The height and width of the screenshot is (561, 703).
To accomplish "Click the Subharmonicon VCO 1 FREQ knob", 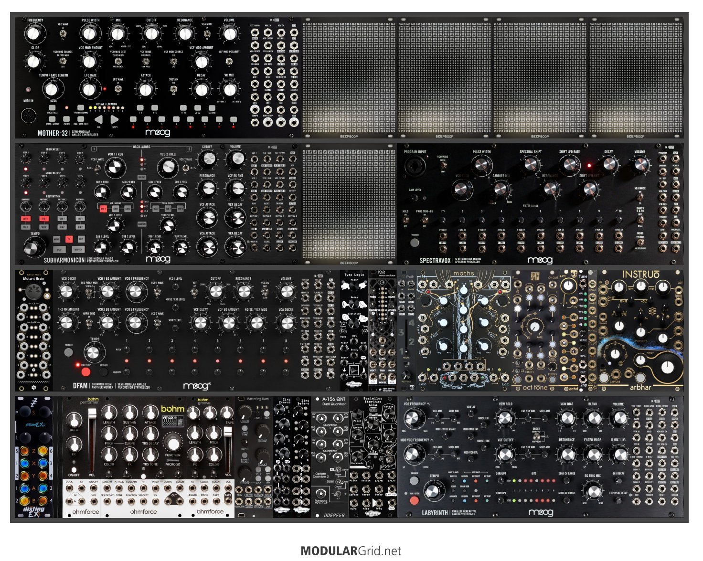I will pos(115,167).
